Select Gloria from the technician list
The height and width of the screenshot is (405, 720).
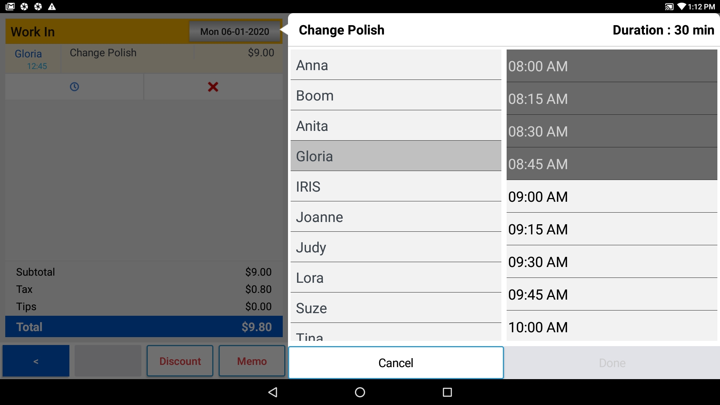396,156
